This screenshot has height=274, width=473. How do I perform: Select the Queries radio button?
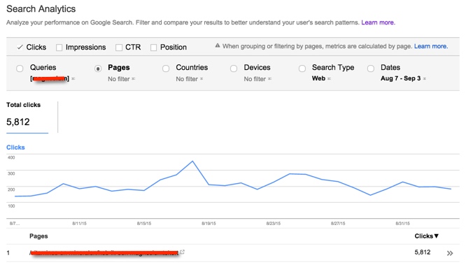pyautogui.click(x=20, y=68)
